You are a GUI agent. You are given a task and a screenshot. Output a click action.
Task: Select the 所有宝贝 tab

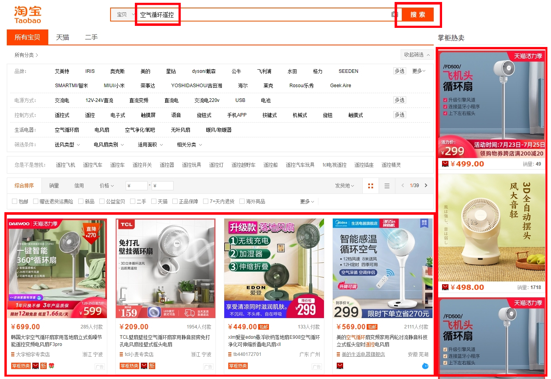pos(28,37)
